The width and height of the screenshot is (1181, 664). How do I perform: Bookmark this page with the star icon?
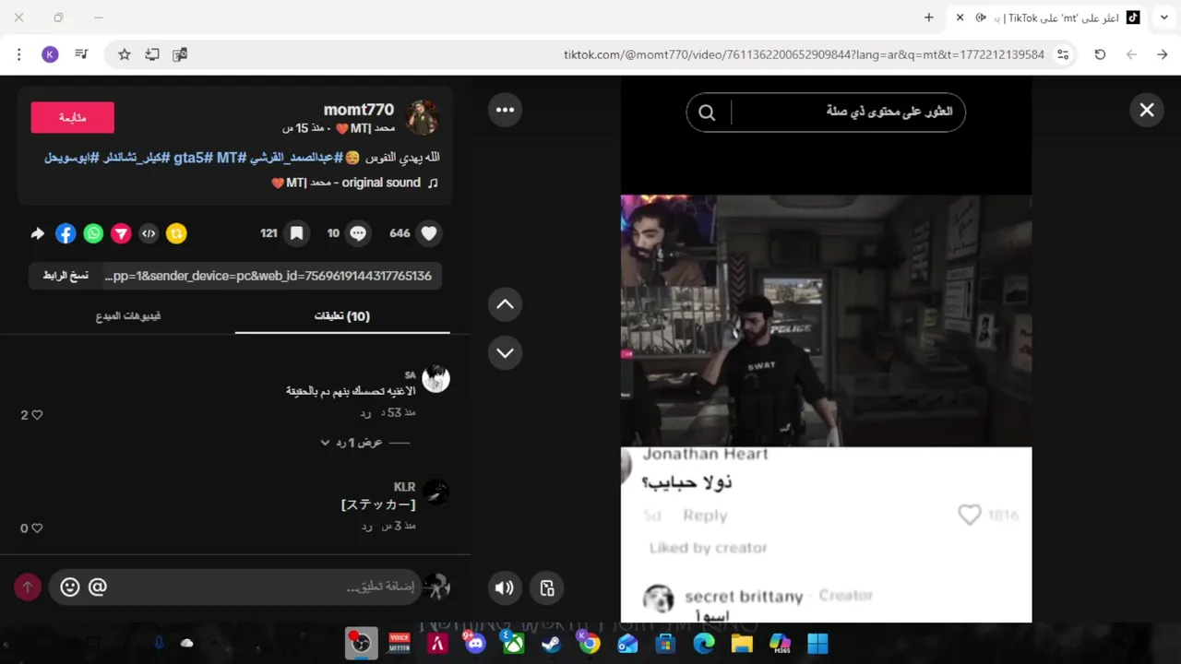click(125, 54)
